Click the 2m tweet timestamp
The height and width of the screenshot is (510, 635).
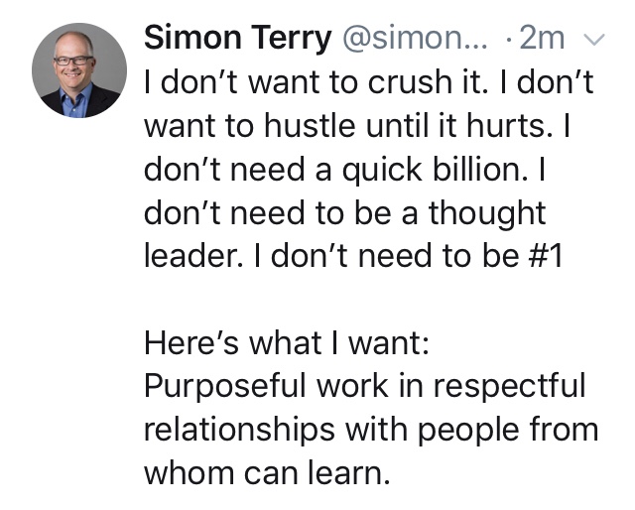(x=542, y=40)
